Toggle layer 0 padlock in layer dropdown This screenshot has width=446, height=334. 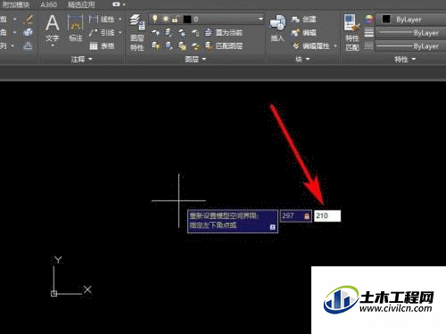176,19
